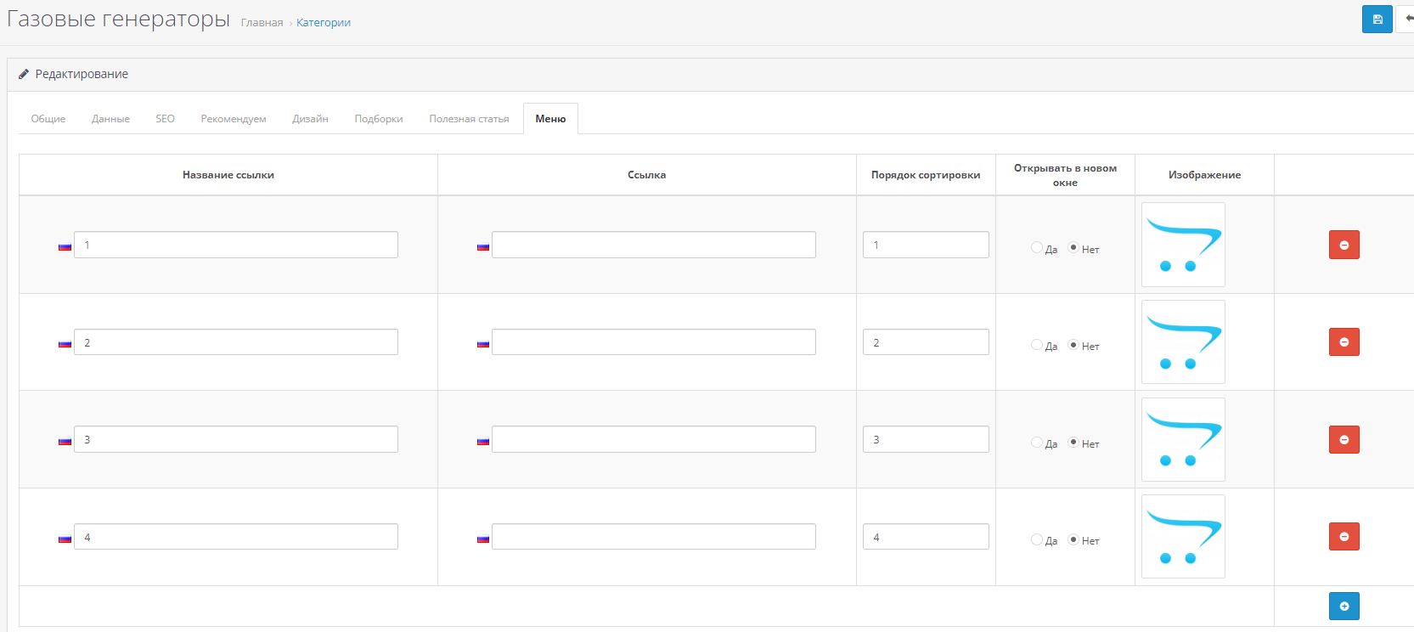Click the blue save icon button
Viewport: 1414px width, 632px height.
(x=1377, y=19)
